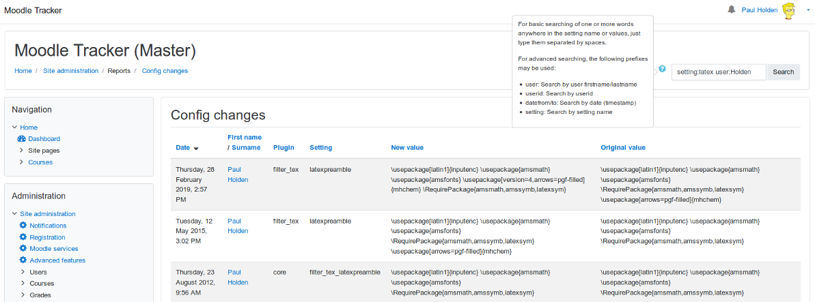
Task: Open Site administration tree link
Action: coord(47,214)
